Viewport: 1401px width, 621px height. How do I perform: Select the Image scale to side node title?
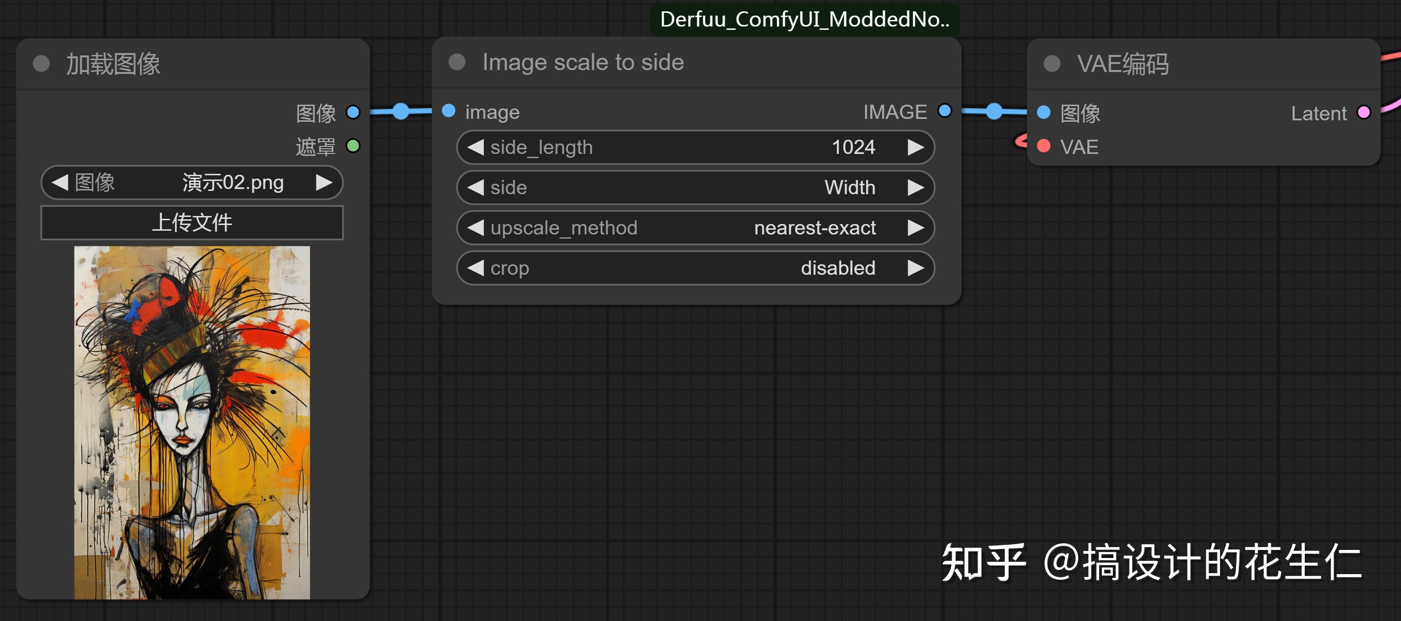(583, 62)
